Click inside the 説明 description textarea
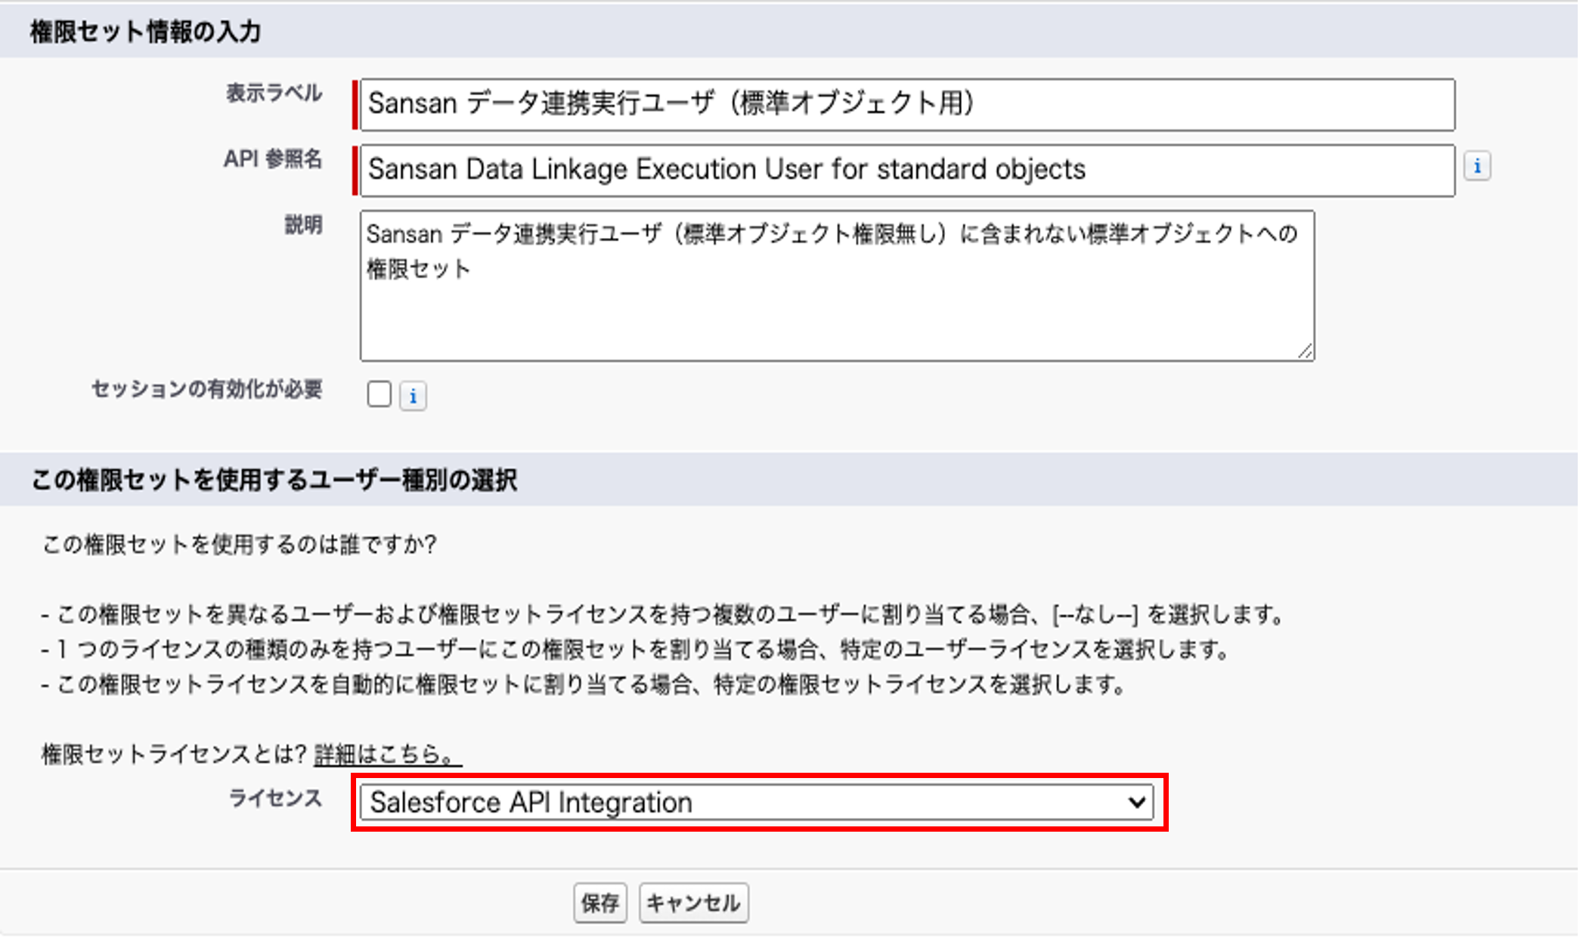This screenshot has width=1580, height=948. coord(837,286)
